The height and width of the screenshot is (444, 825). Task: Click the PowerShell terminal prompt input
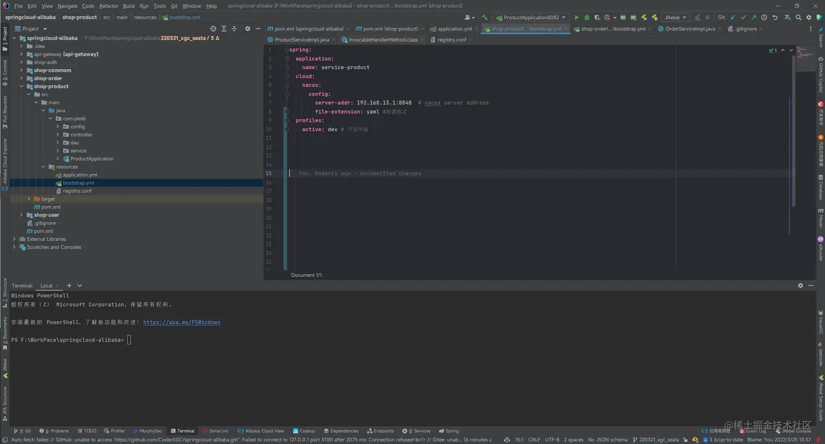pos(129,340)
